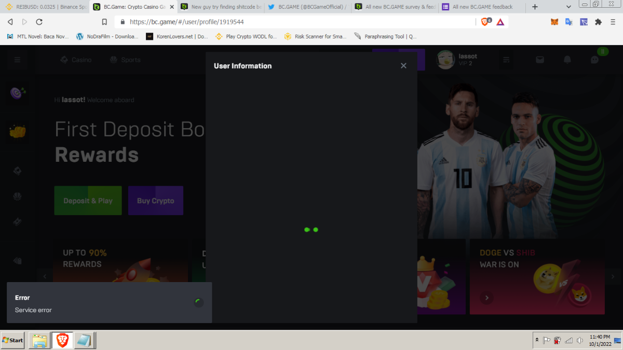
Task: Bookmark this page with the bookmark icon
Action: [x=104, y=22]
